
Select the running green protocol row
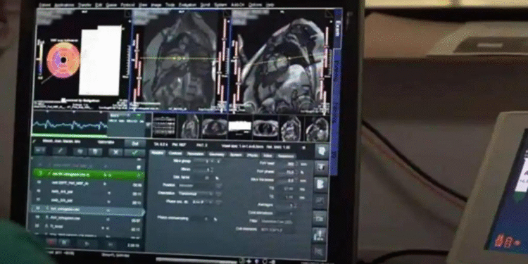89,175
